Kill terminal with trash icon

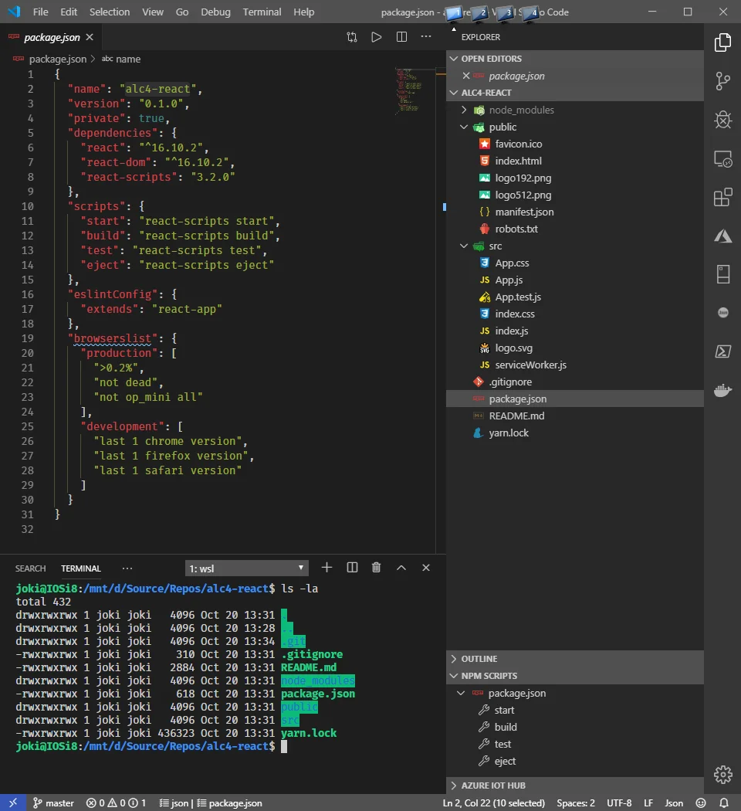pyautogui.click(x=376, y=568)
